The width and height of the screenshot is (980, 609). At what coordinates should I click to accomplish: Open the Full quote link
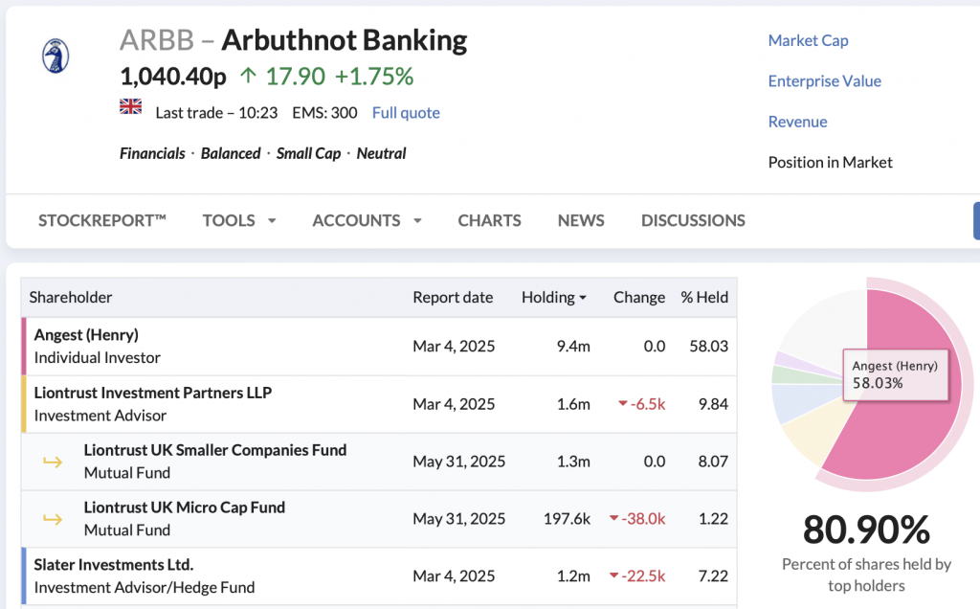406,113
